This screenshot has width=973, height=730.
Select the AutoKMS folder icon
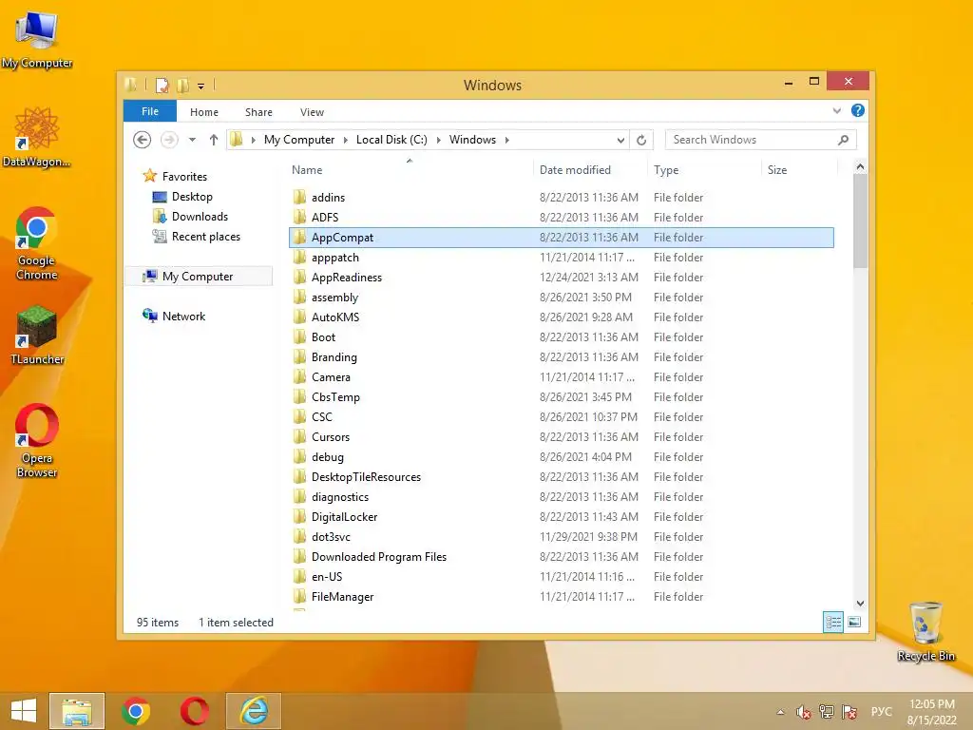point(299,317)
